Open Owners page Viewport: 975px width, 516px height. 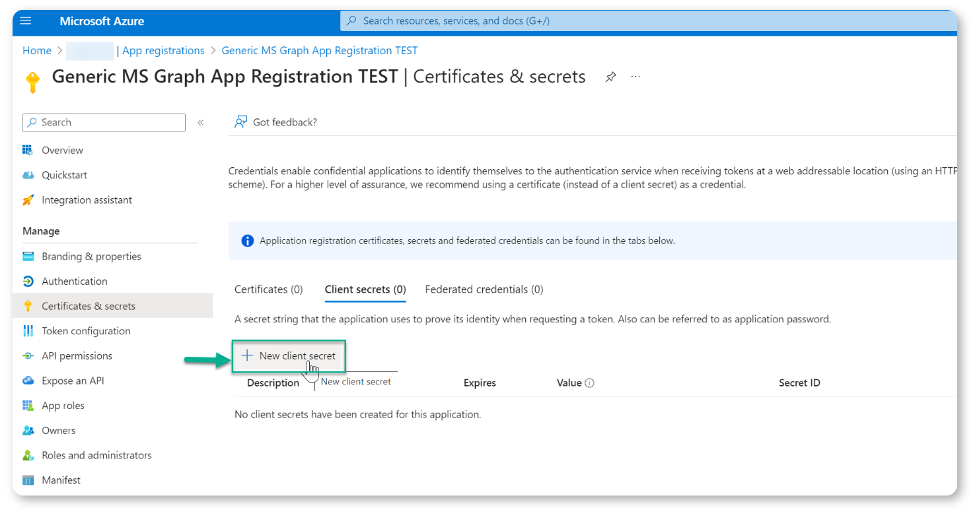coord(58,431)
